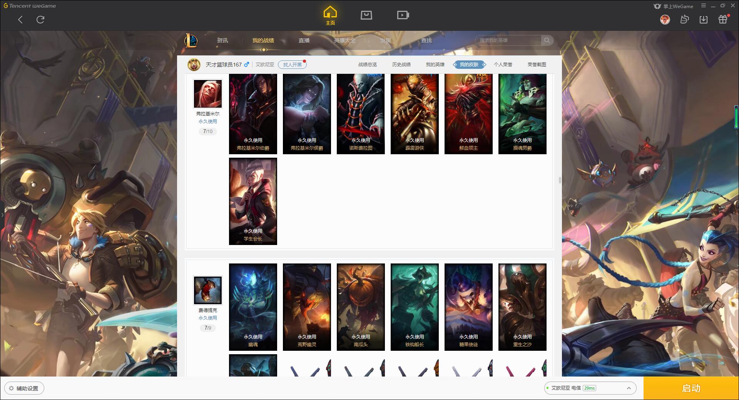Click the 7/10 skin count badge

pos(208,132)
